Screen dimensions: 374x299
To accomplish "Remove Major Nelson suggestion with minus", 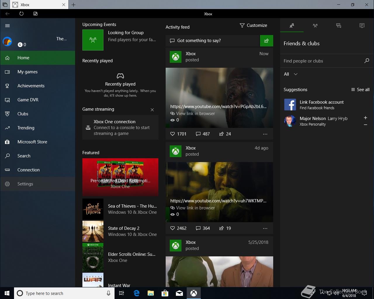I will [x=366, y=125].
